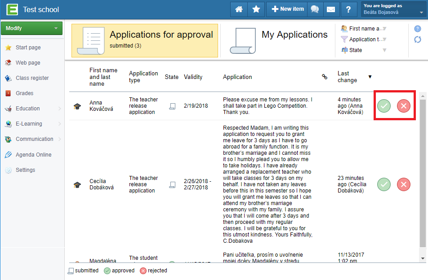Image resolution: width=428 pixels, height=280 pixels.
Task: Switch to My Applications tab
Action: (278, 40)
